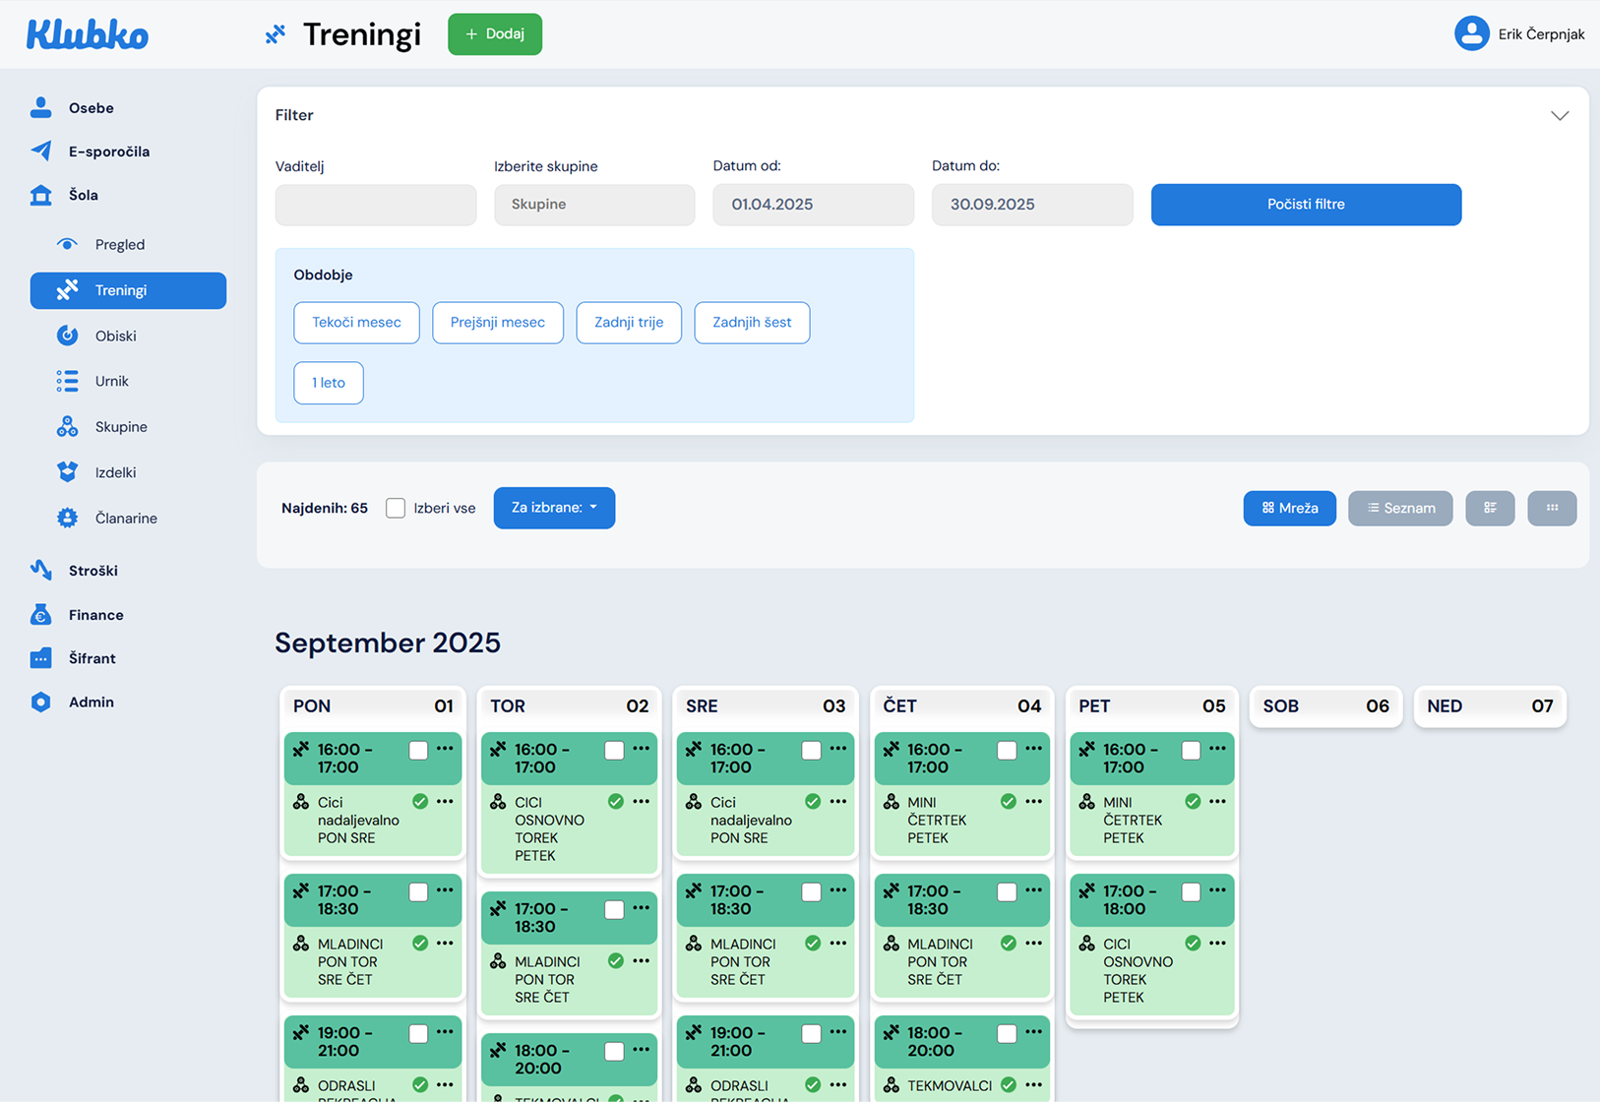This screenshot has width=1600, height=1102.
Task: Open three-dot menu on Monday 16:00 training
Action: [x=445, y=749]
